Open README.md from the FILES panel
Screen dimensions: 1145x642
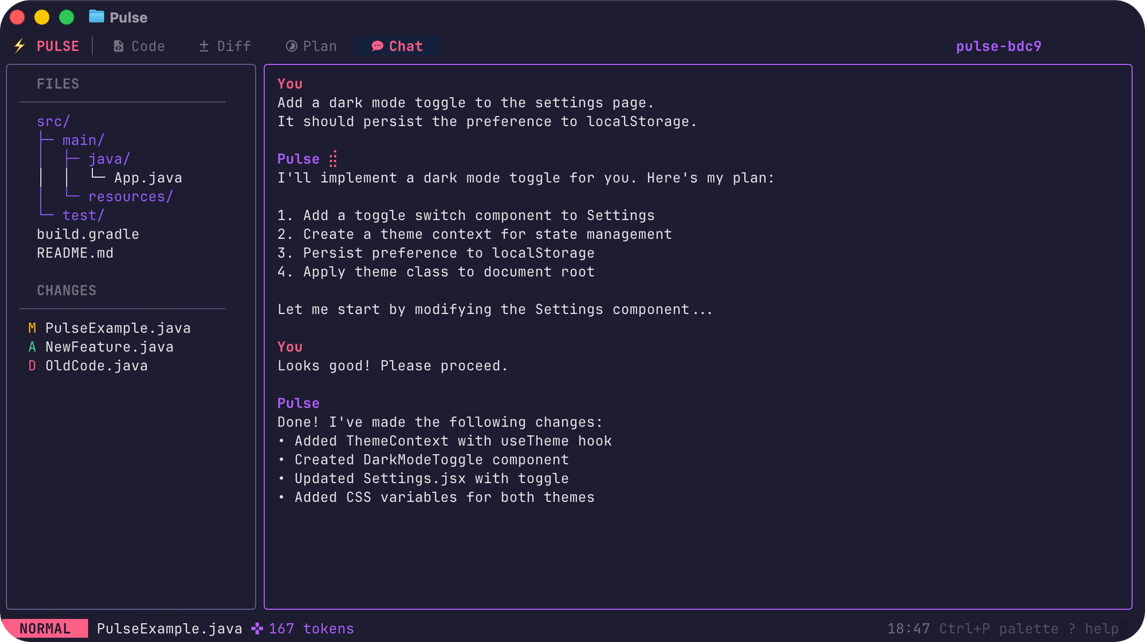75,253
